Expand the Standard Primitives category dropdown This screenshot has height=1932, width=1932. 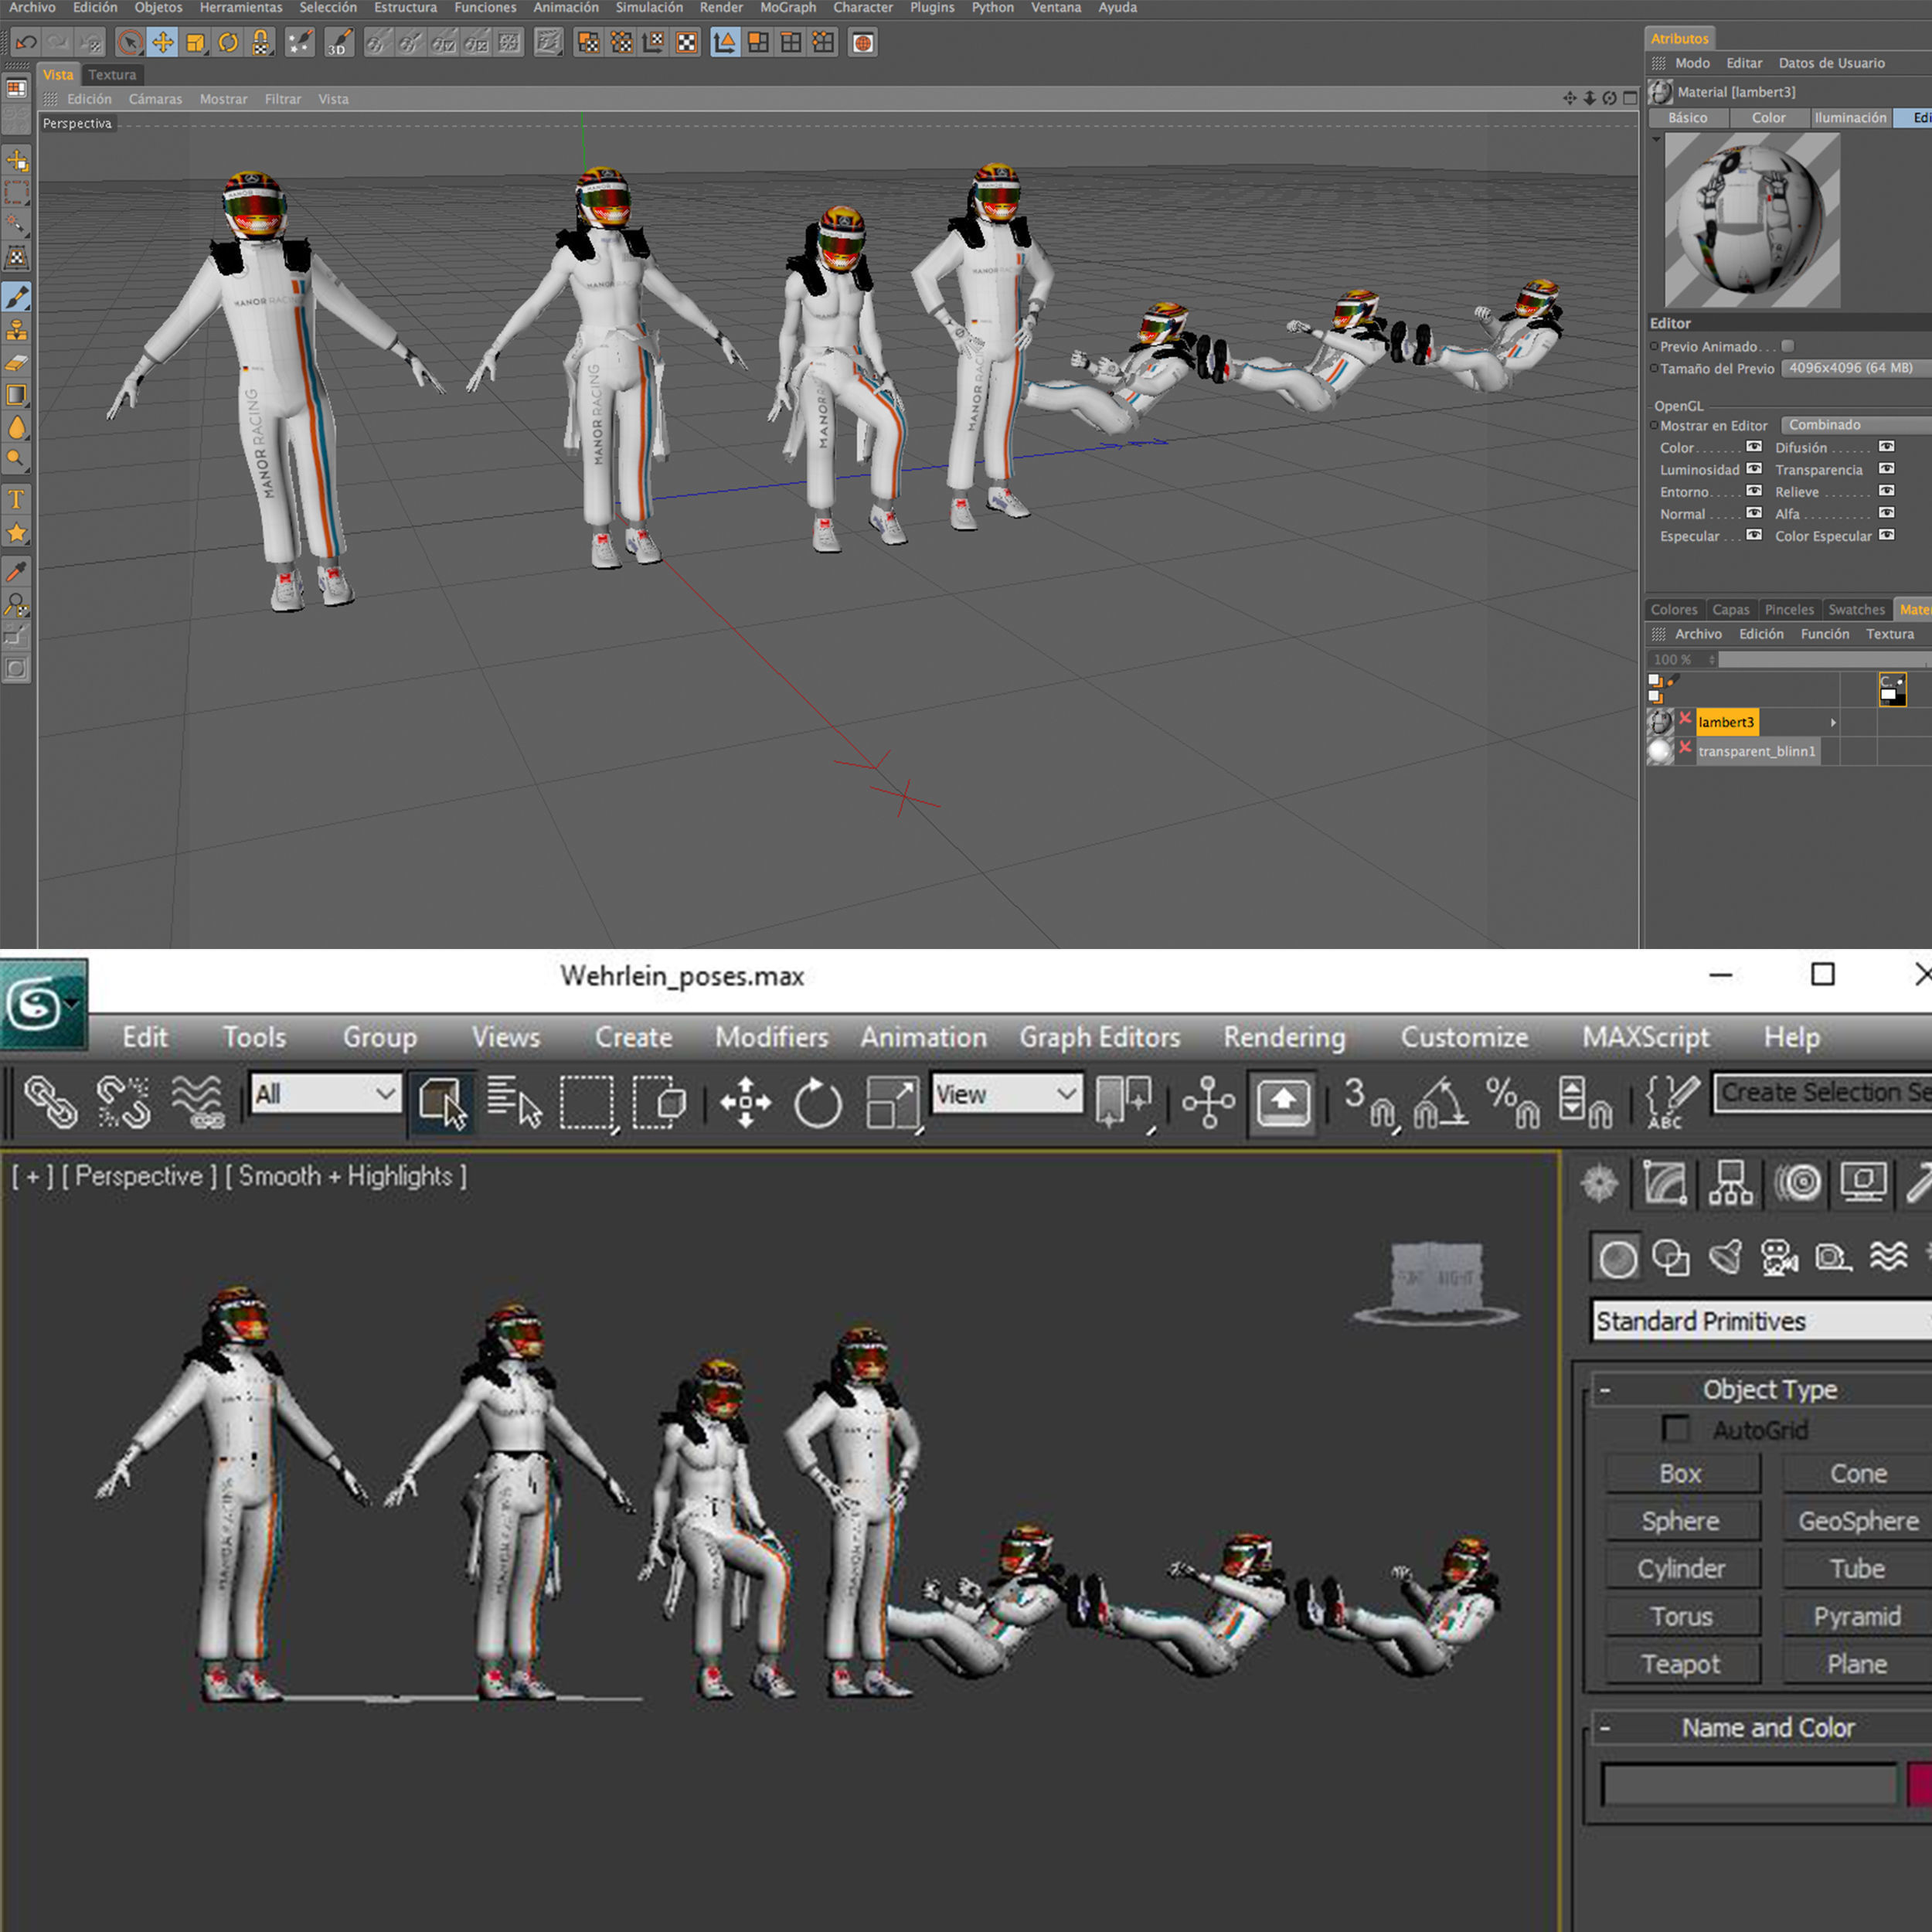click(x=1760, y=1321)
